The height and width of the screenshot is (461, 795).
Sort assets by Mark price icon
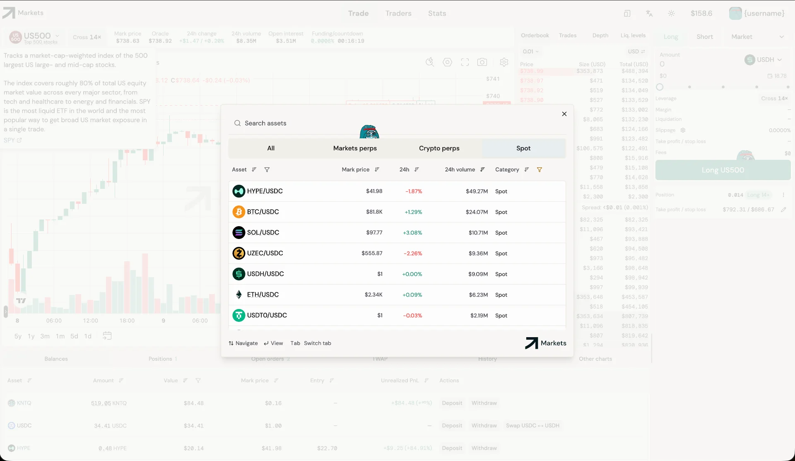coord(377,169)
